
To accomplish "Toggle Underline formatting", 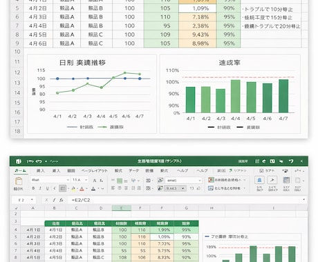I will (47, 188).
